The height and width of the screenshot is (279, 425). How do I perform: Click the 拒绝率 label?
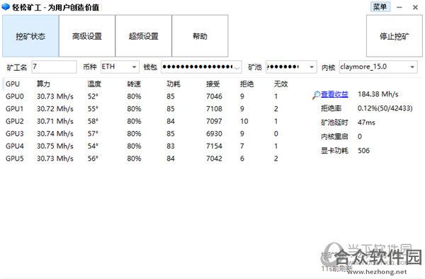pyautogui.click(x=331, y=108)
